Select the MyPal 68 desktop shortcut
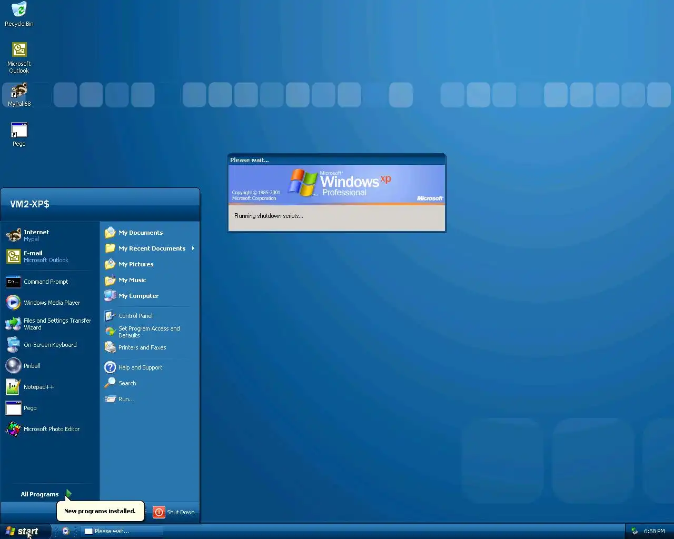Screen dimensions: 674x539 point(19,95)
